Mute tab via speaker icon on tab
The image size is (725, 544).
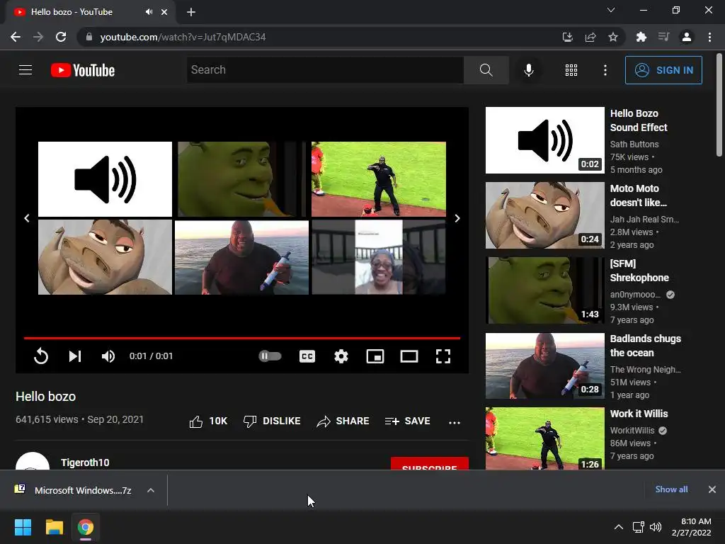tap(149, 12)
